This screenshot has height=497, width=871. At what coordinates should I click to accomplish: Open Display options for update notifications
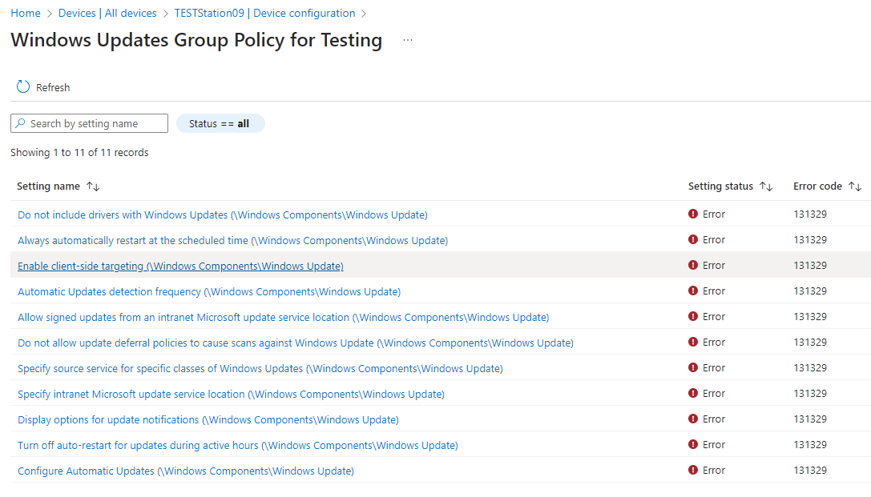click(x=208, y=419)
